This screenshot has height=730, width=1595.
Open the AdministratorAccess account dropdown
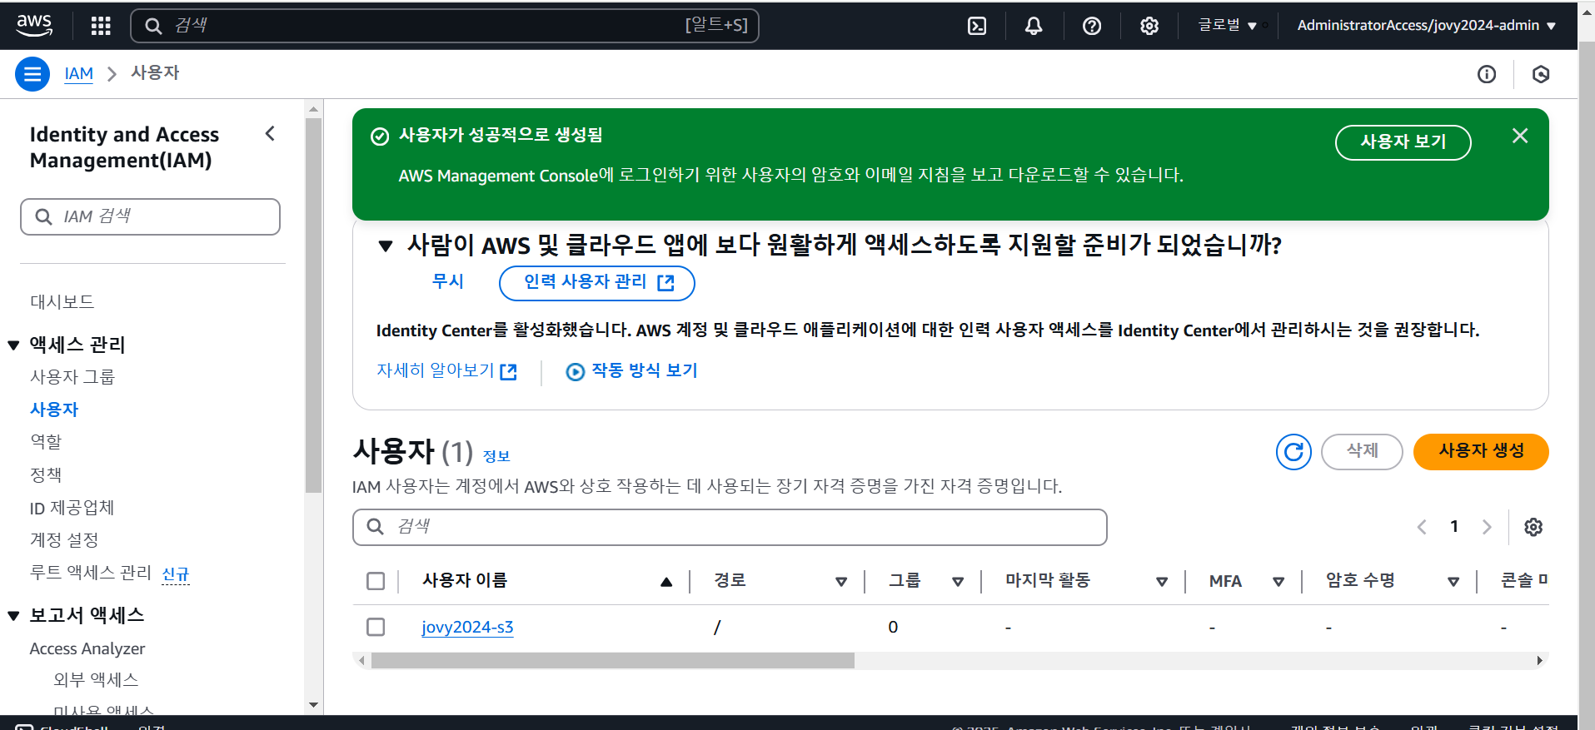1427,26
